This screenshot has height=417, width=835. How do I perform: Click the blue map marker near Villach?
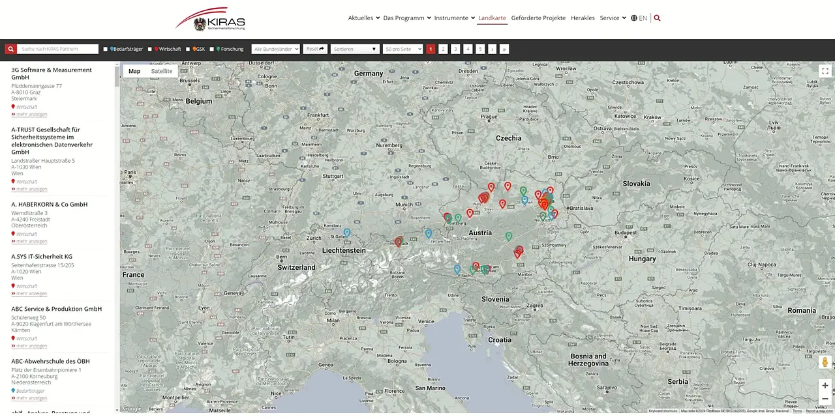[x=457, y=268]
